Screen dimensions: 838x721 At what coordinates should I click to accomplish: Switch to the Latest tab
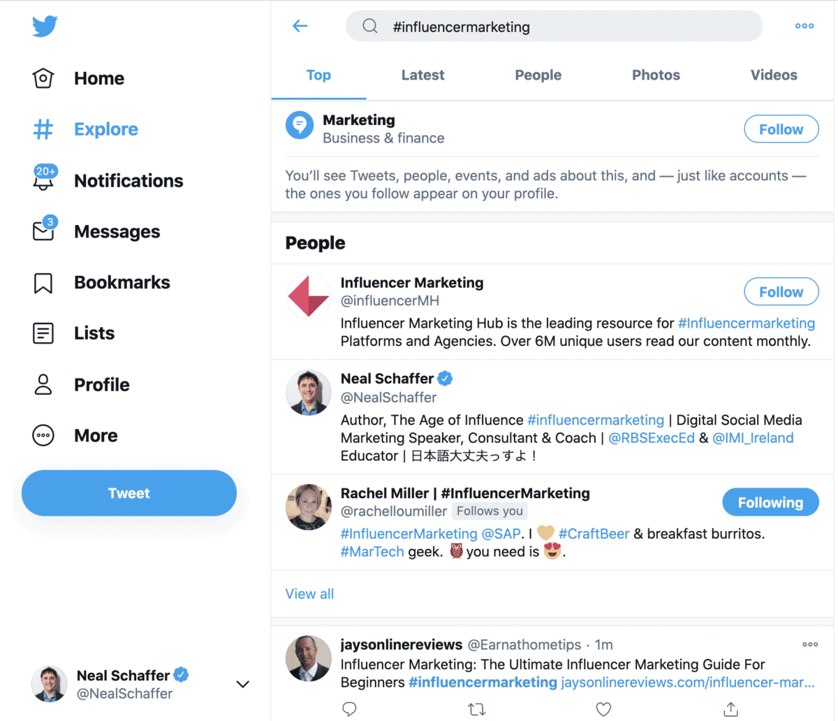[422, 75]
